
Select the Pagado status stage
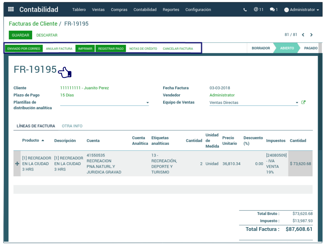[310, 48]
